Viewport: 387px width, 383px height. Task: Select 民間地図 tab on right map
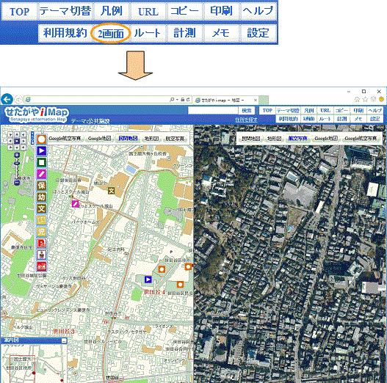[x=250, y=139]
